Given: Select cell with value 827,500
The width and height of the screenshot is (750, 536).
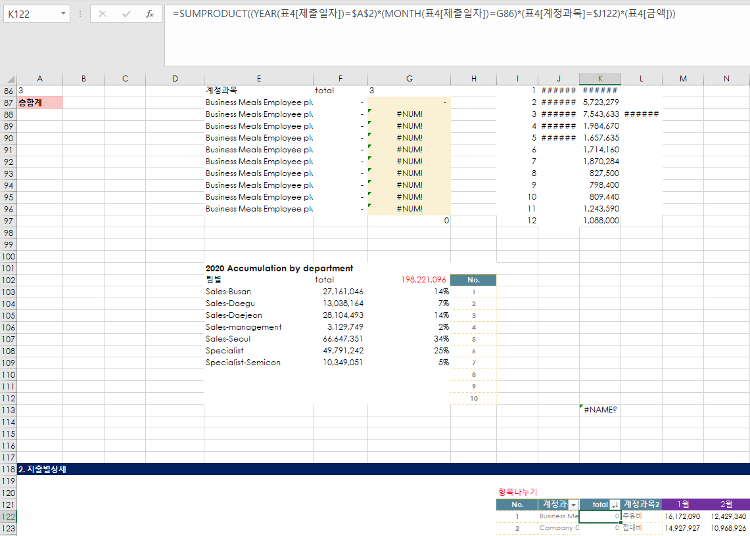Looking at the screenshot, I should [600, 173].
